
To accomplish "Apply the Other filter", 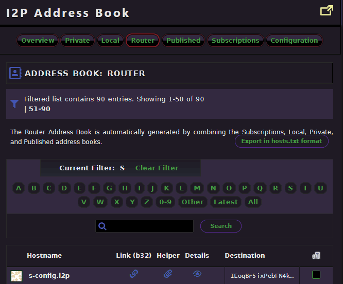I will click(x=193, y=202).
